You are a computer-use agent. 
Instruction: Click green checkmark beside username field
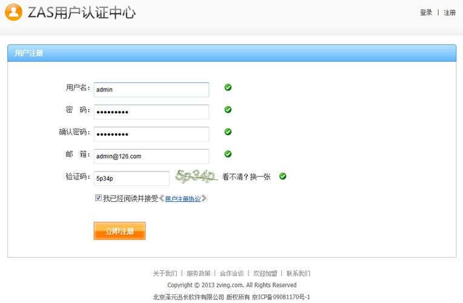point(228,87)
